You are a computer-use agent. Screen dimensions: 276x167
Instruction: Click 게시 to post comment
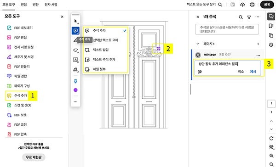point(253,72)
